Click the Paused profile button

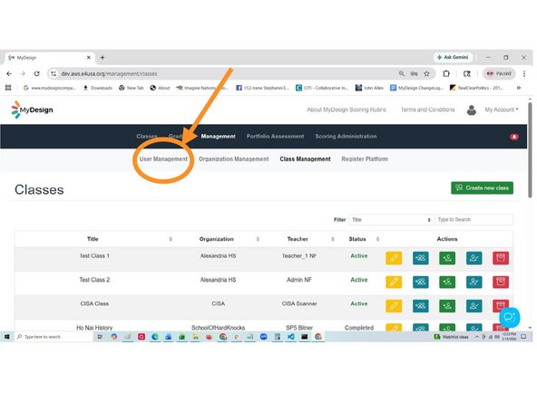[x=499, y=73]
